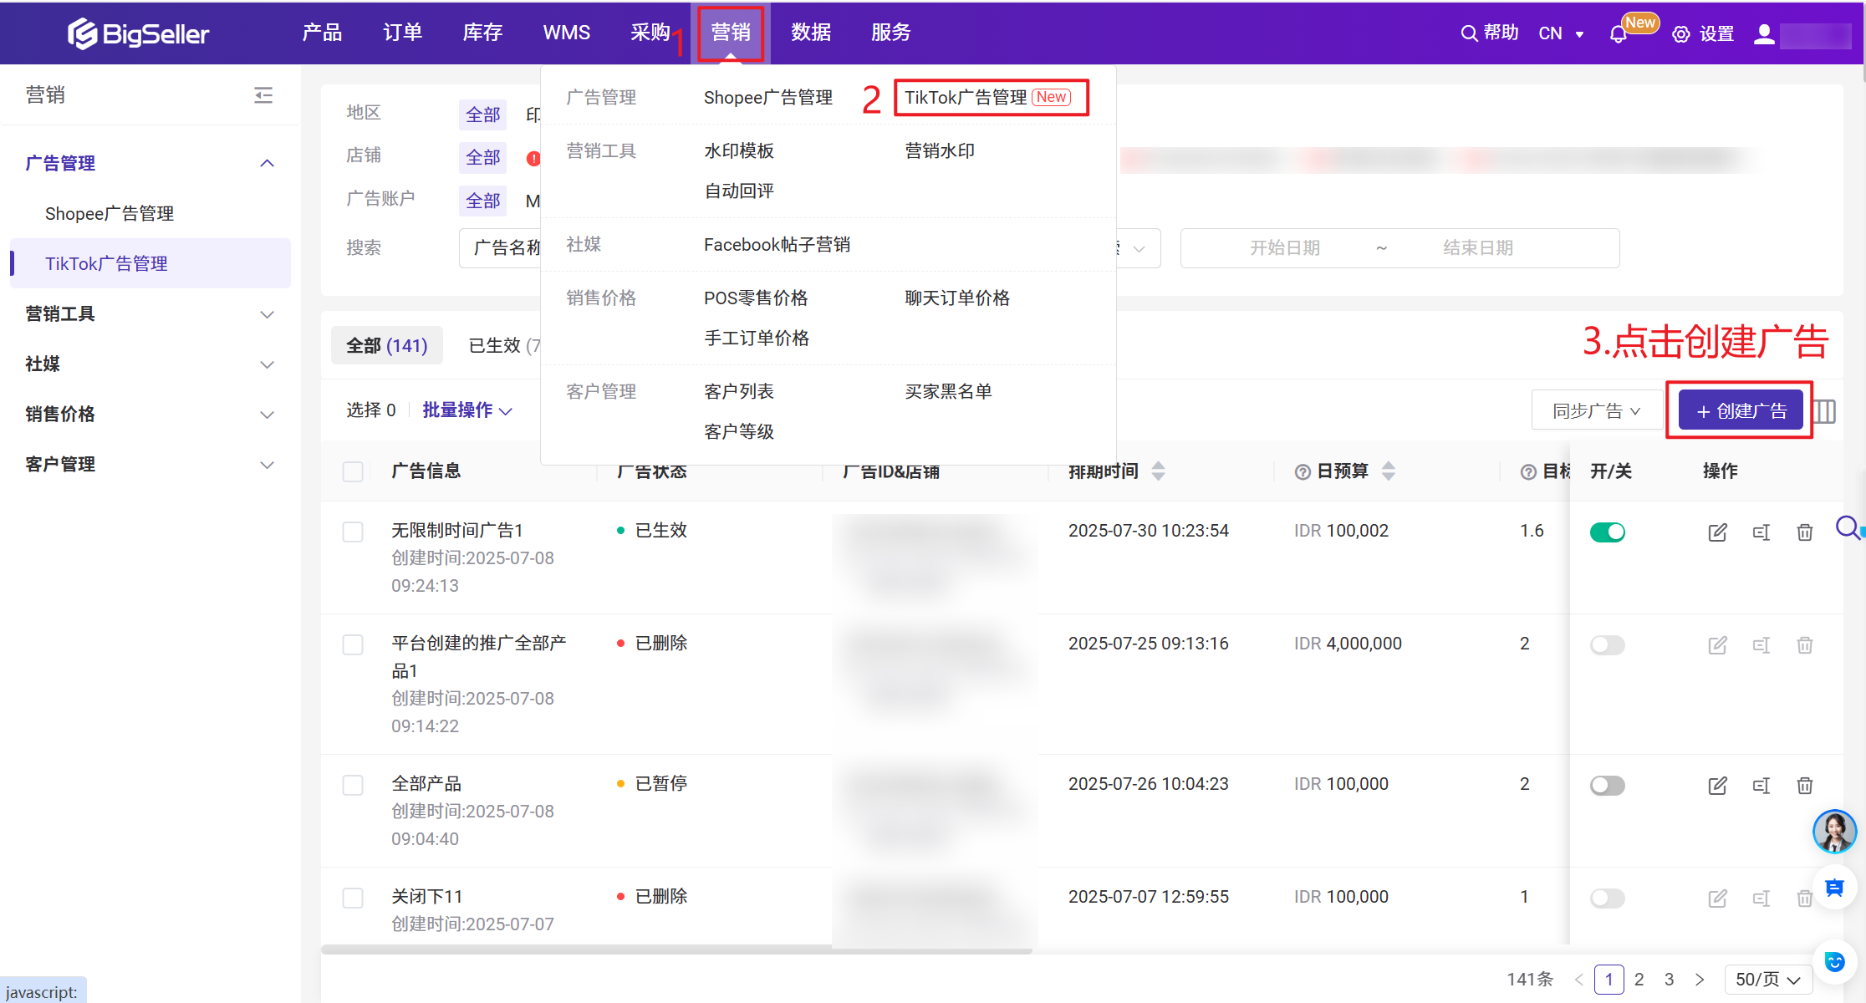This screenshot has width=1866, height=1003.
Task: Delete the 无限制时间广告1 ad
Action: [x=1805, y=532]
